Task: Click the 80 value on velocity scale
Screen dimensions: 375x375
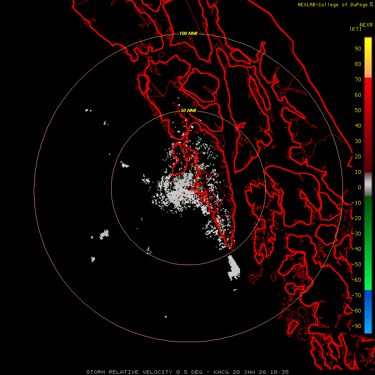Action: [358, 64]
